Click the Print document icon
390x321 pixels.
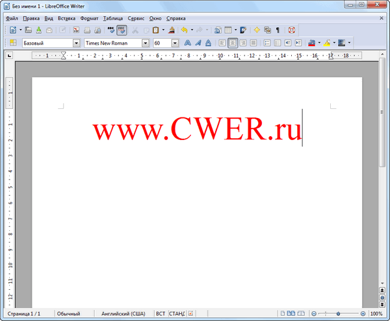click(x=87, y=30)
